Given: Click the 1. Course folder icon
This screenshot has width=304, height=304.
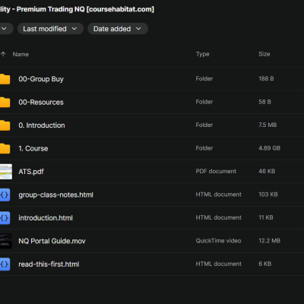Looking at the screenshot, I should (x=5, y=148).
